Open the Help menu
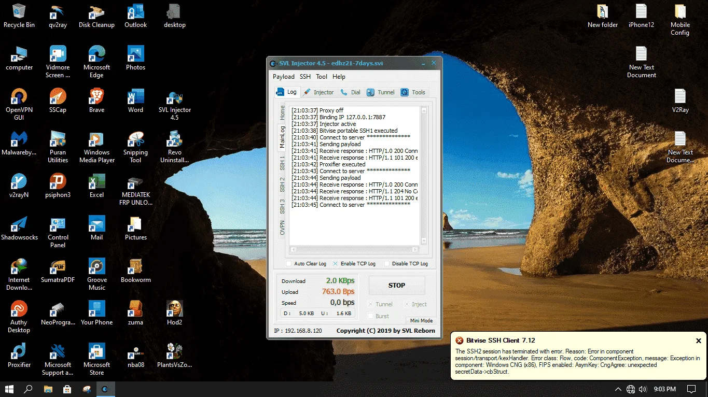This screenshot has width=708, height=397. tap(339, 77)
